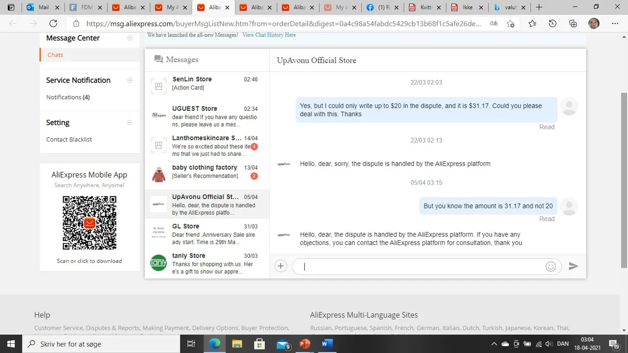Open the emoji picker in the chat box
The width and height of the screenshot is (628, 353).
tap(550, 266)
